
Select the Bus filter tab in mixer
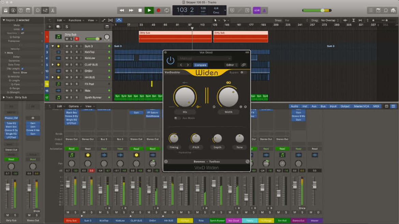(323, 106)
